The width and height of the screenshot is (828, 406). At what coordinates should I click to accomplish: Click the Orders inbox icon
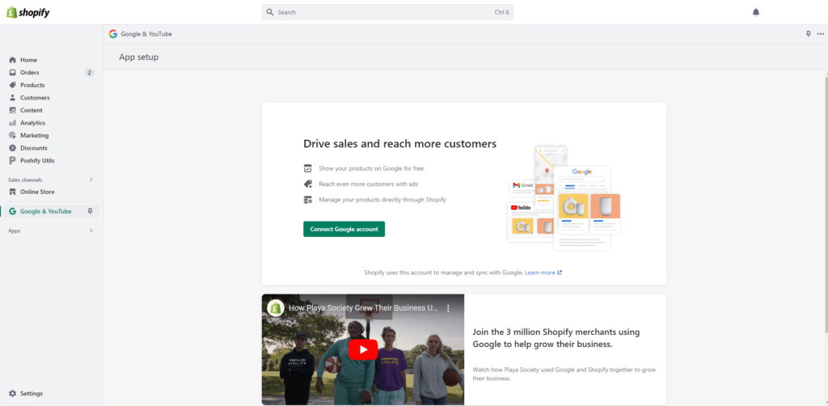click(x=13, y=73)
